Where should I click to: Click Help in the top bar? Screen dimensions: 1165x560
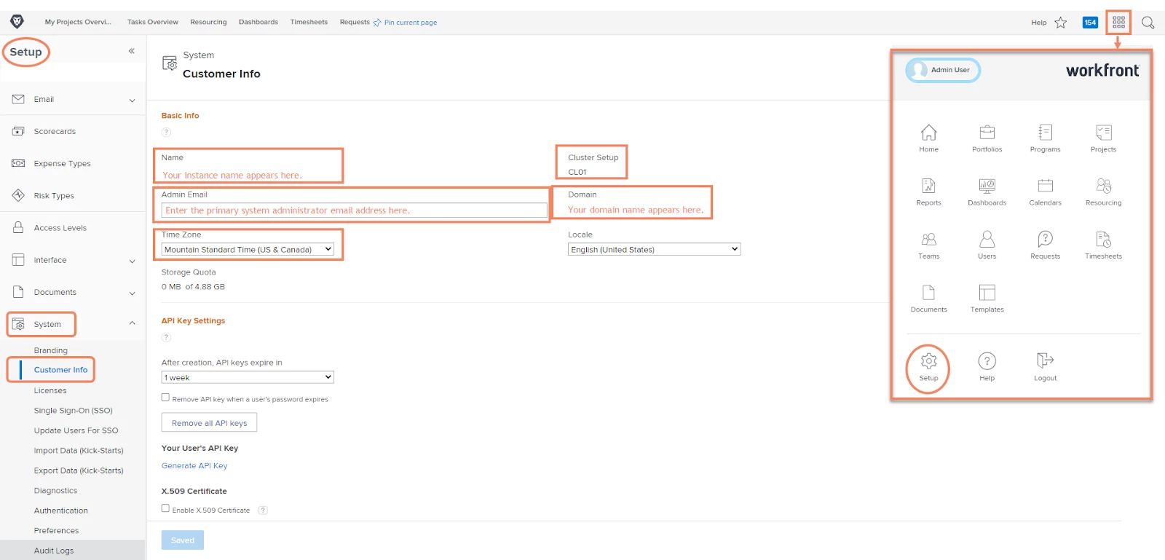(1039, 23)
